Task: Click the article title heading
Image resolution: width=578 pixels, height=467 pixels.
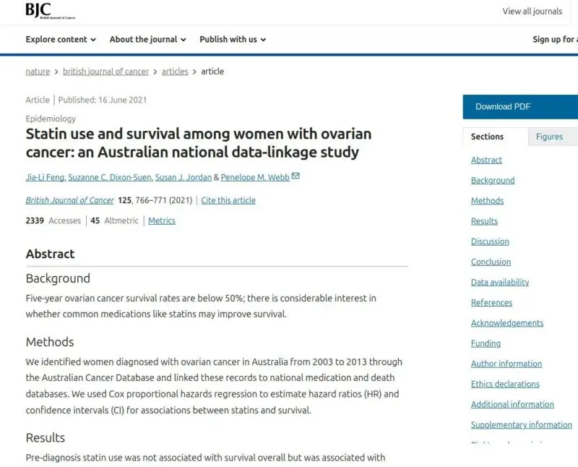Action: tap(199, 143)
